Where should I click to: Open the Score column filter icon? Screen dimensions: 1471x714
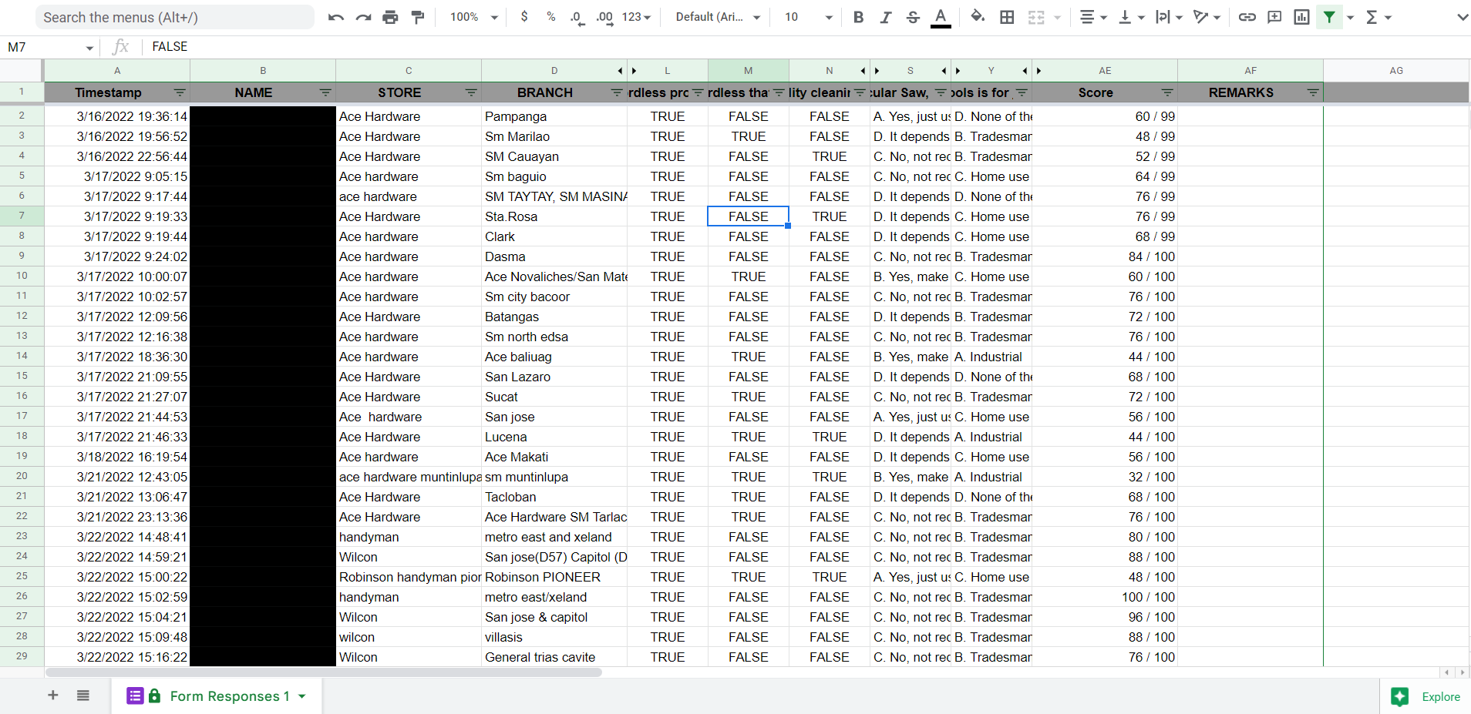[1167, 92]
